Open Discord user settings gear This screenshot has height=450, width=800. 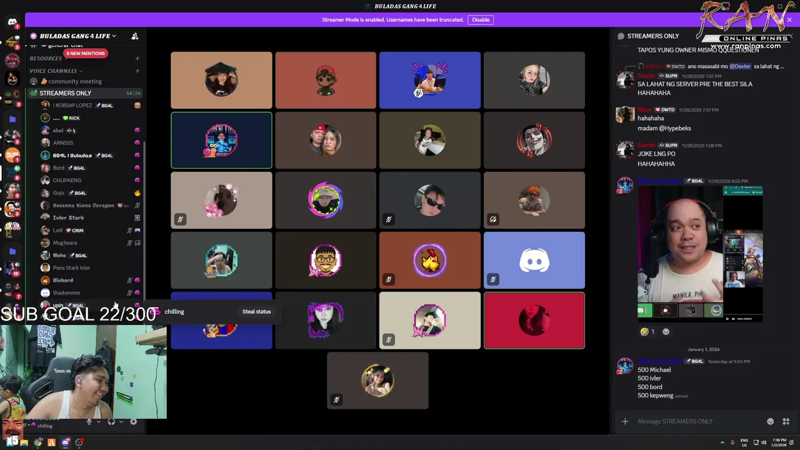click(133, 422)
